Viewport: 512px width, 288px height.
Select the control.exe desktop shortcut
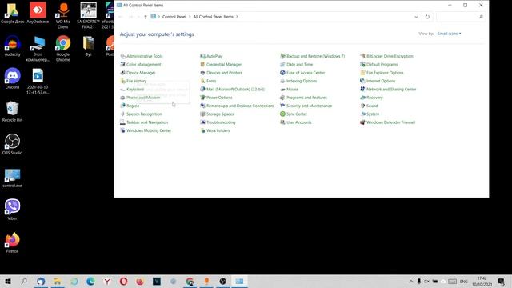click(x=13, y=178)
